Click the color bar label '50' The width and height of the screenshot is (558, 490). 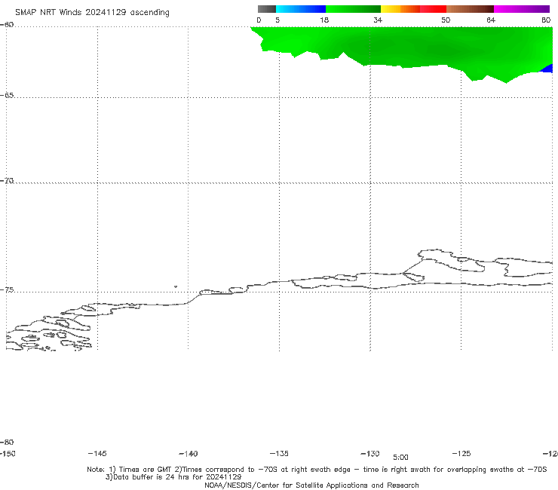(446, 20)
